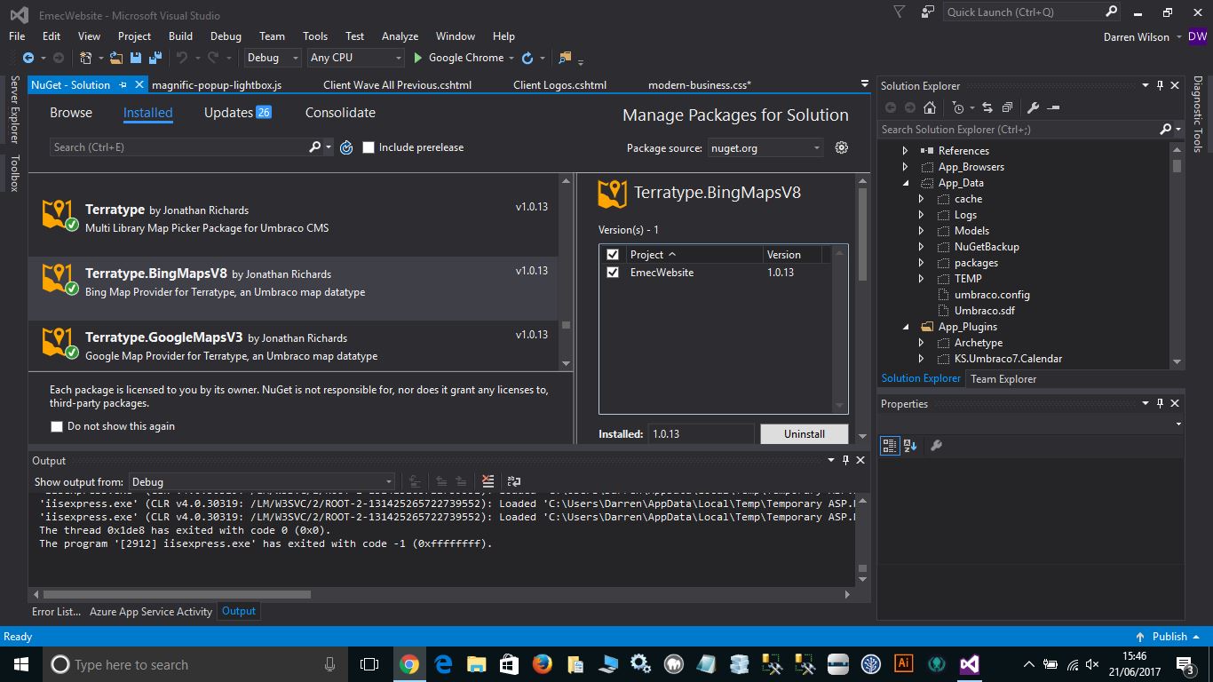Open Google Chrome from the taskbar

coord(409,664)
